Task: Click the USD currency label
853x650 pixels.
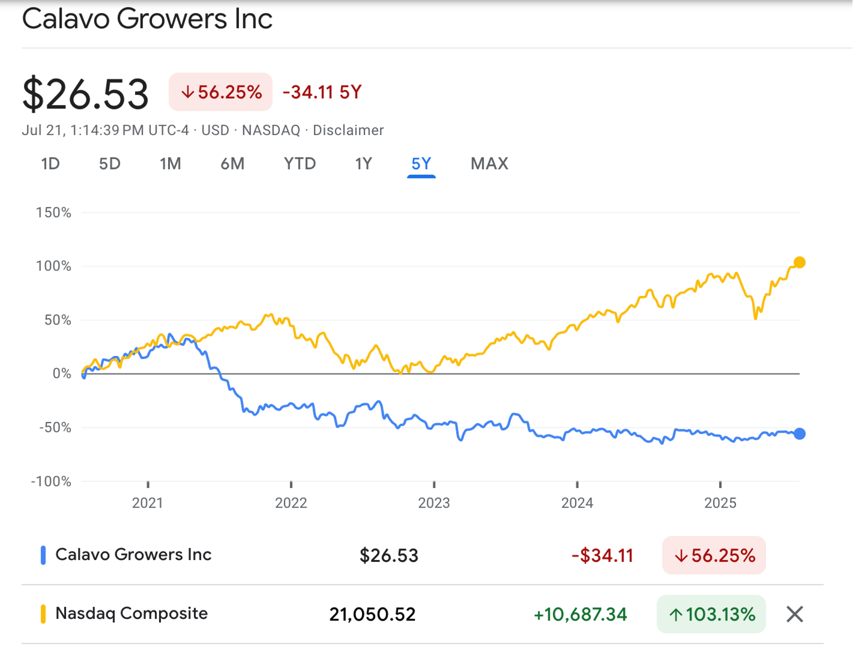Action: pyautogui.click(x=215, y=130)
